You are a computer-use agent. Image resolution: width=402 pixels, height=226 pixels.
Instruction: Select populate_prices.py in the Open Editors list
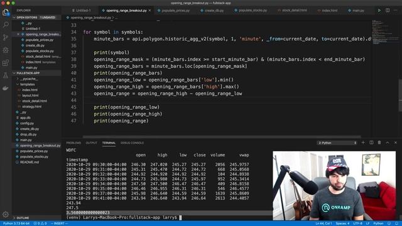(x=39, y=40)
